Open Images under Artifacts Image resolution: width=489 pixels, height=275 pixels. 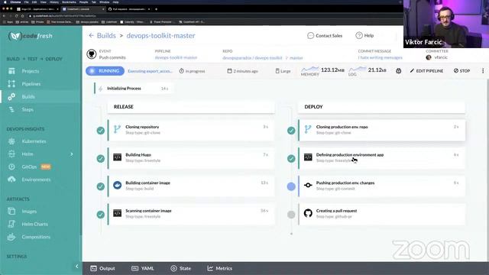(29, 212)
